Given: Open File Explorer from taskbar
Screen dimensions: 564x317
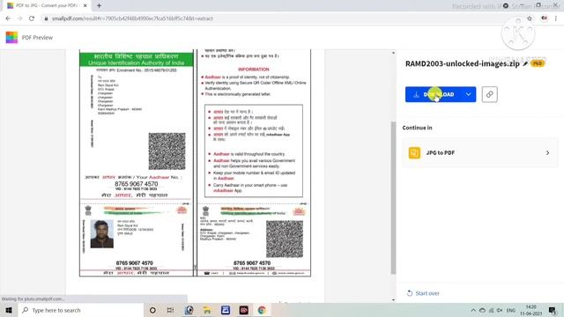Looking at the screenshot, I should coord(207,310).
